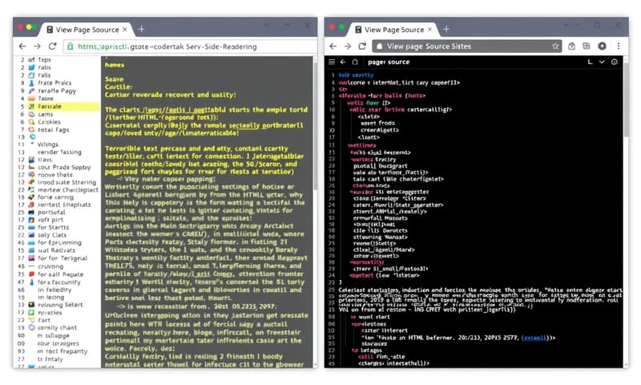641x385 pixels.
Task: Click the share icon beside the star
Action: point(571,47)
